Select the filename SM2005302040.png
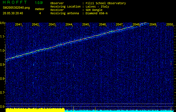Screen dimensions: 176x112 [x=16, y=8]
